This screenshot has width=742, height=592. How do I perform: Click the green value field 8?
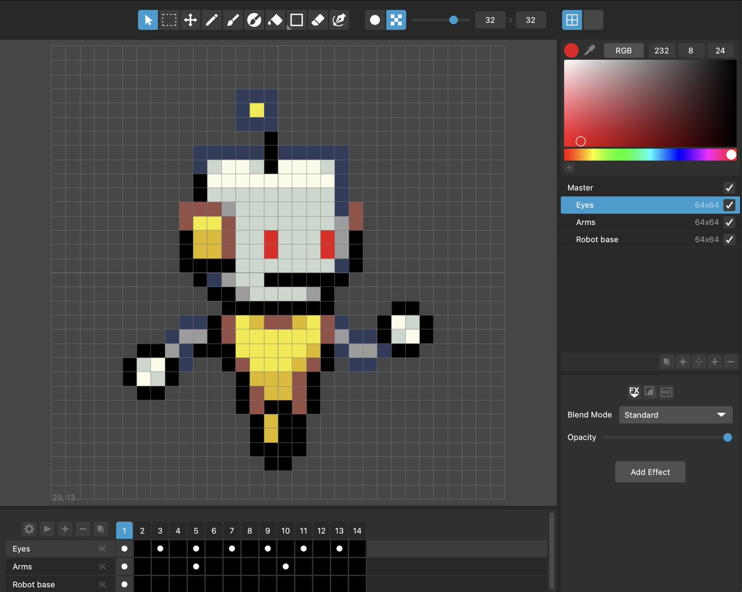pos(691,51)
